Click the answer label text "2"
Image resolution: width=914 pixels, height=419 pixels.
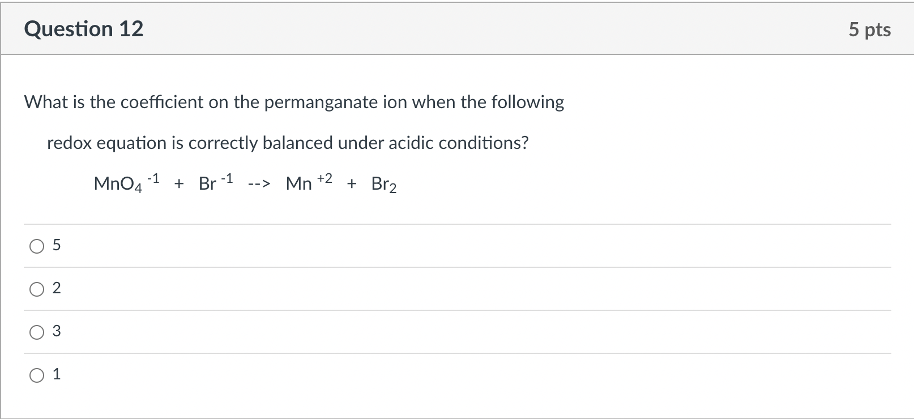[x=56, y=288]
